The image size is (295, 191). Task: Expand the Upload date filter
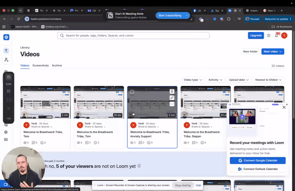239,80
